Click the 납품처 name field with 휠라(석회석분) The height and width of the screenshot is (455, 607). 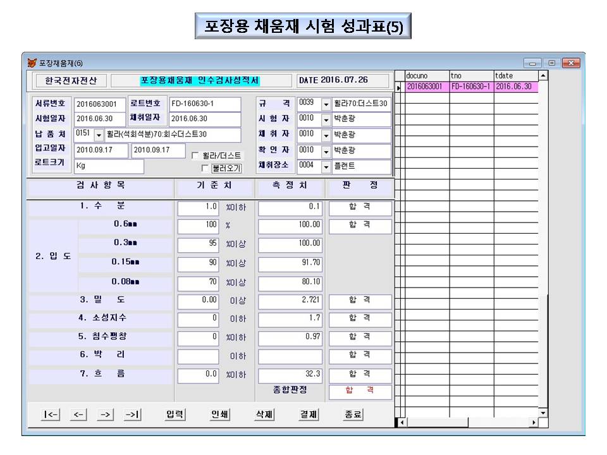[x=173, y=134]
